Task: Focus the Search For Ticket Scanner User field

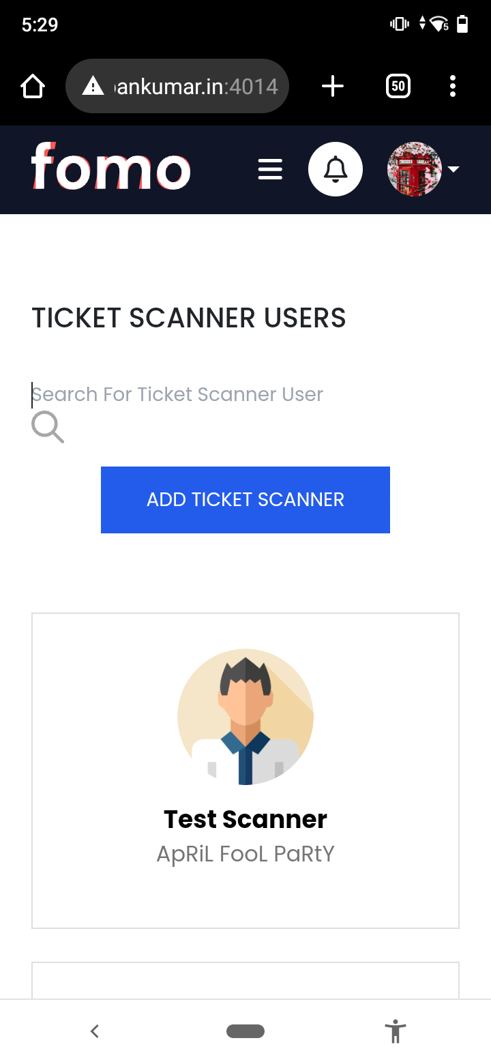Action: click(205, 394)
